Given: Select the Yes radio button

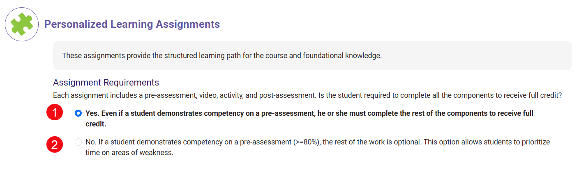Looking at the screenshot, I should tap(78, 113).
